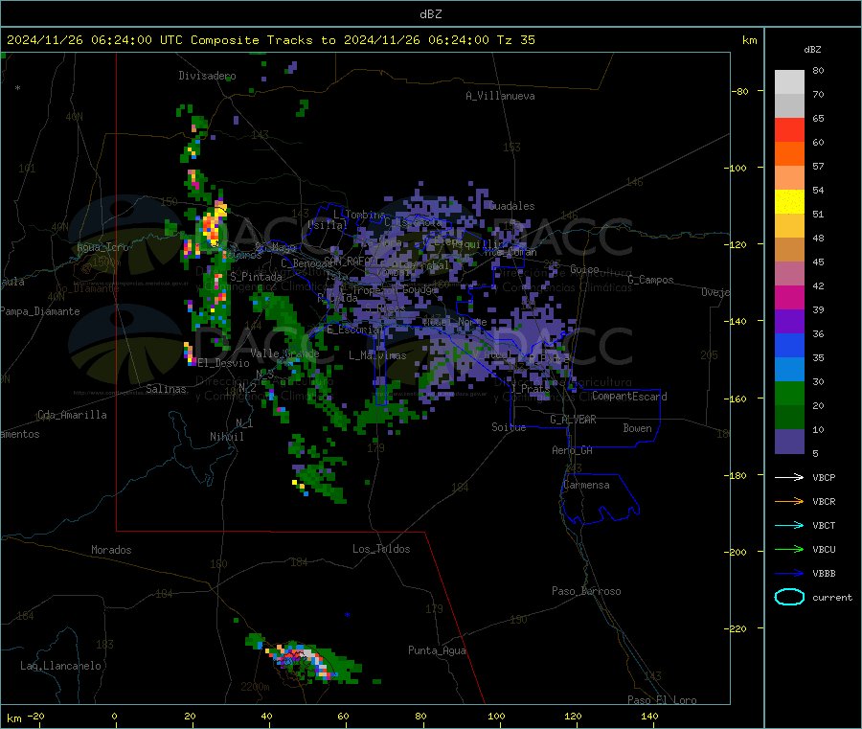Select the tan 45-48 dBZ swatch
Screen dimensions: 862x729
[789, 250]
